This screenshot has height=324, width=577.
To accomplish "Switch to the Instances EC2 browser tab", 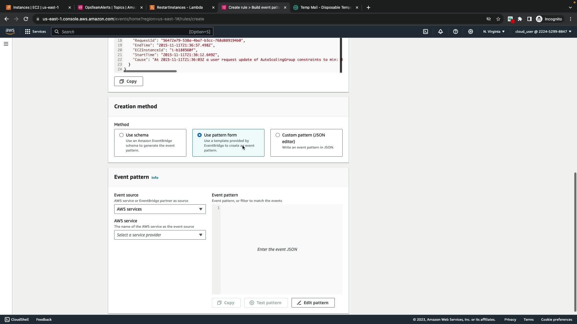I will point(36,7).
